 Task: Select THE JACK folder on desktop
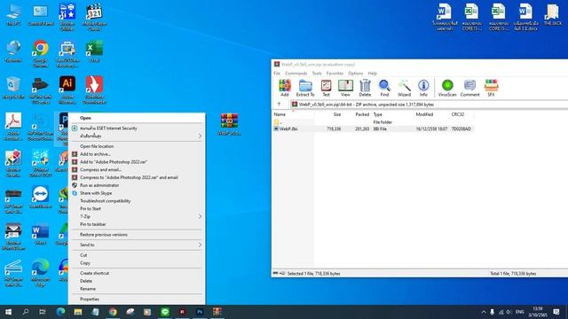(x=553, y=14)
